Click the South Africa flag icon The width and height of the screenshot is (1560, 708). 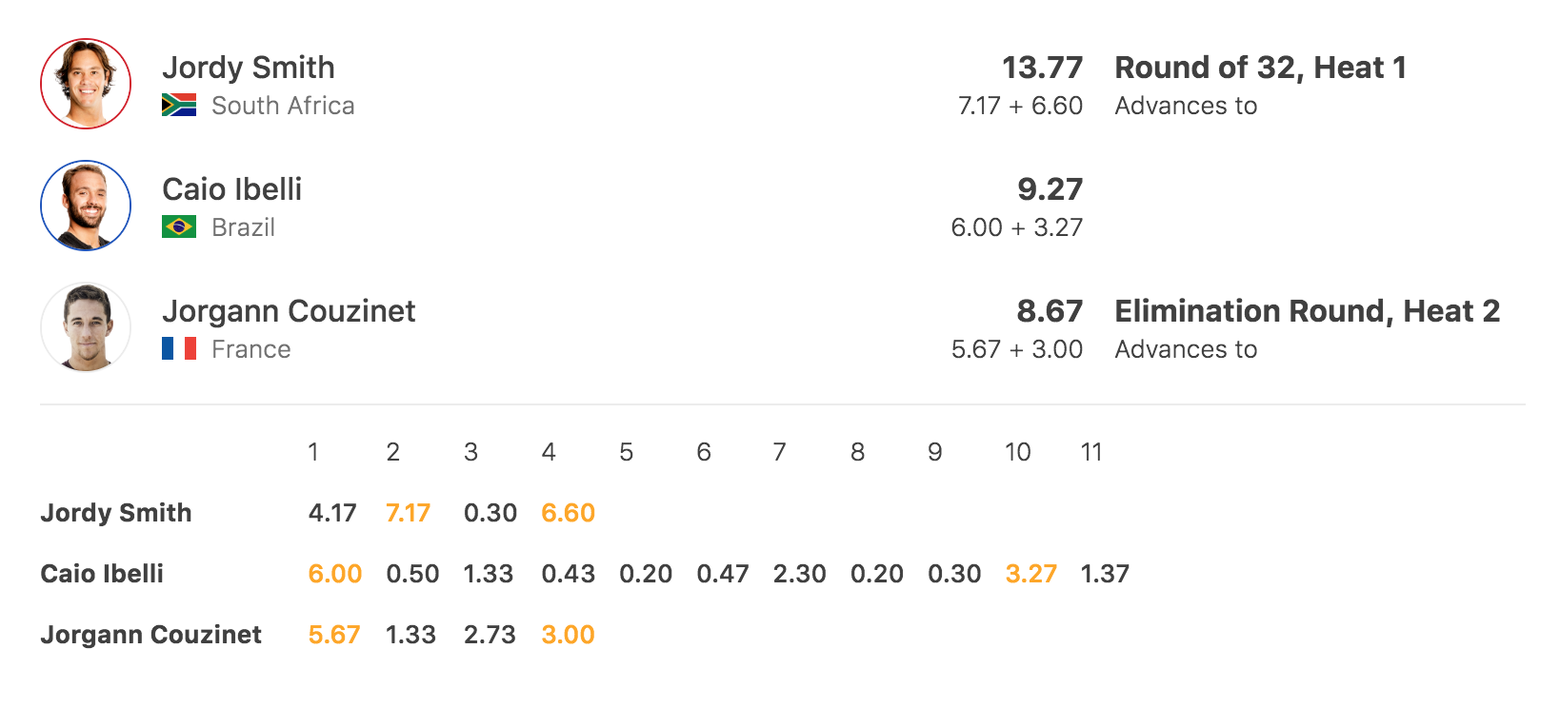pyautogui.click(x=179, y=105)
